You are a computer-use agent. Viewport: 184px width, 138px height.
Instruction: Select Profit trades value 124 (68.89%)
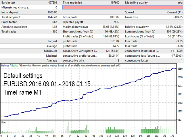(111, 36)
